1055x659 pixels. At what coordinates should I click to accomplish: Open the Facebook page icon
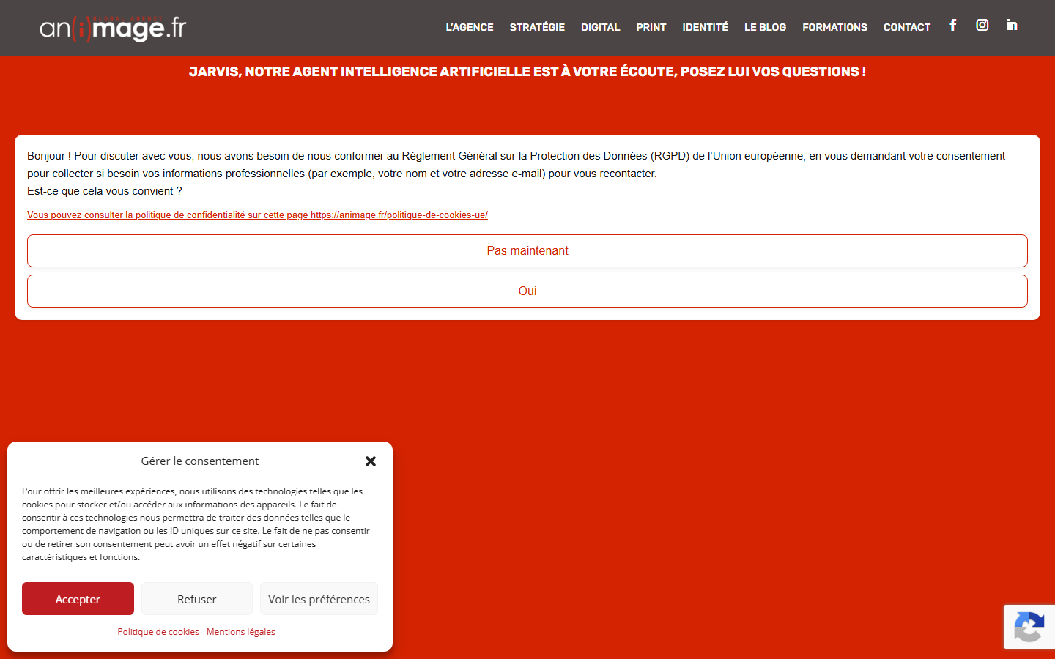coord(953,26)
